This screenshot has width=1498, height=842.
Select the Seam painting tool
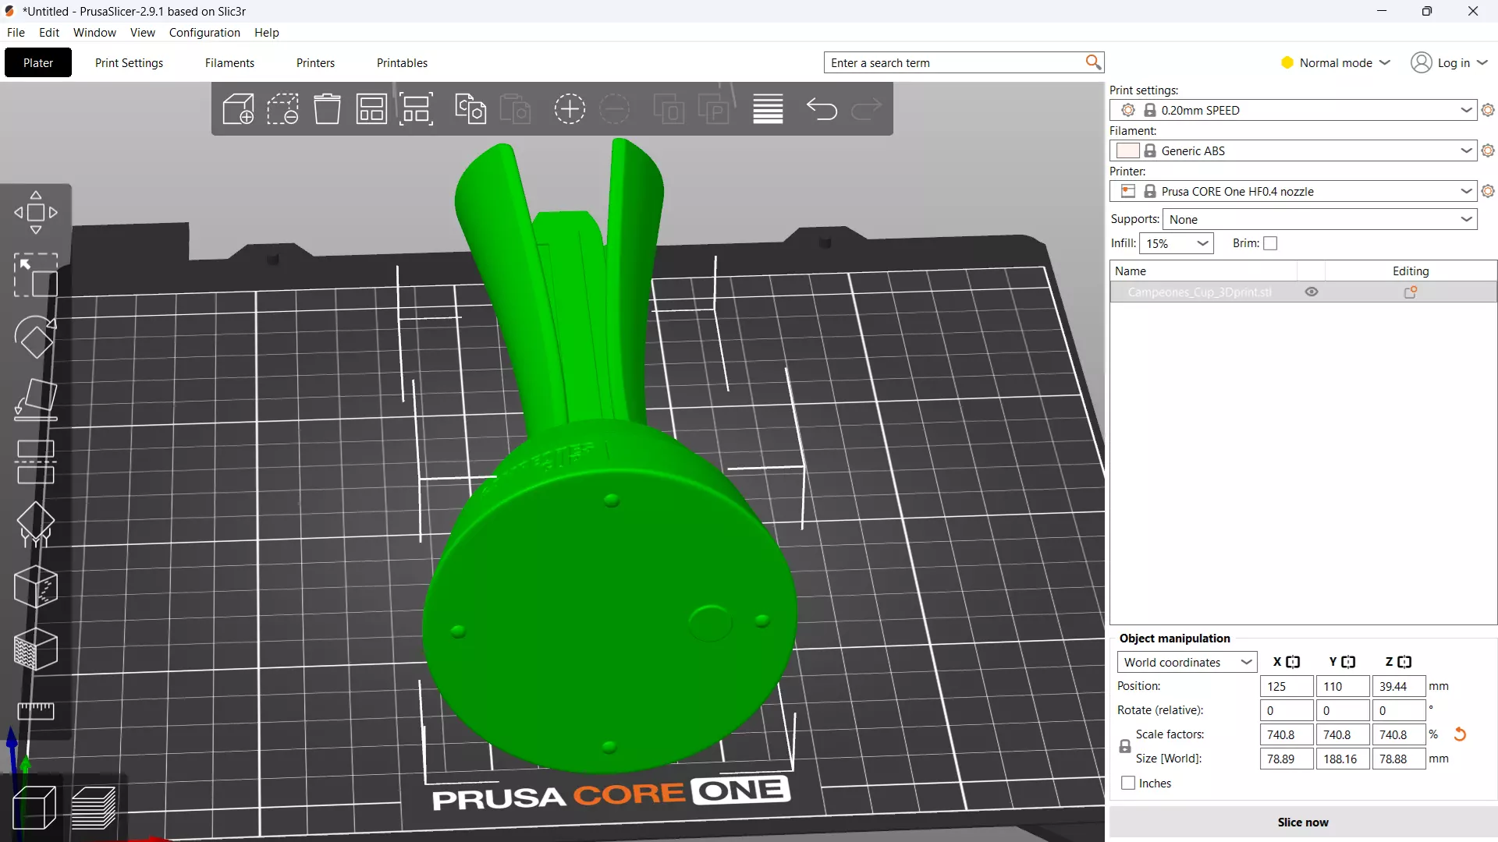[36, 586]
